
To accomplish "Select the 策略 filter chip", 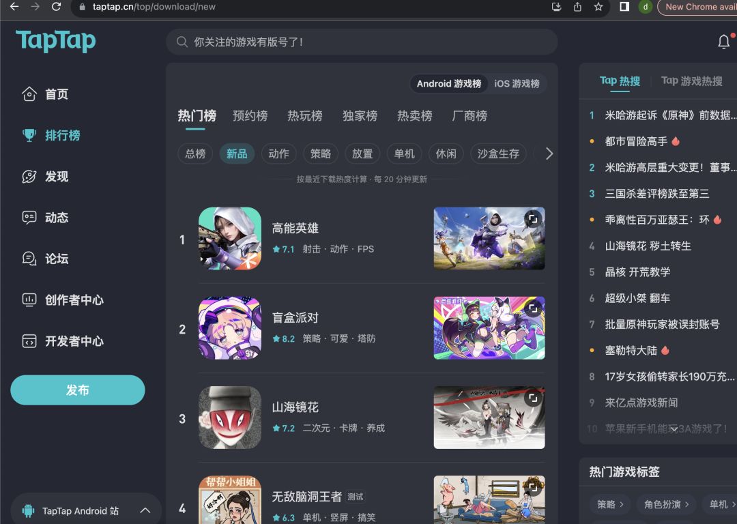I will 321,154.
